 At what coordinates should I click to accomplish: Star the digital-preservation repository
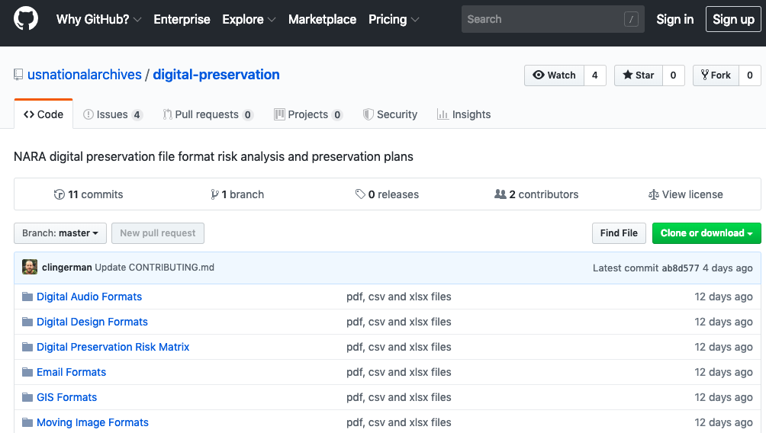tap(638, 75)
